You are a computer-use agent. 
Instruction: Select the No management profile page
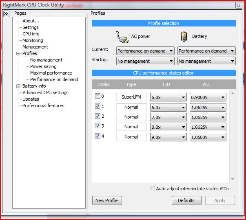pyautogui.click(x=46, y=60)
